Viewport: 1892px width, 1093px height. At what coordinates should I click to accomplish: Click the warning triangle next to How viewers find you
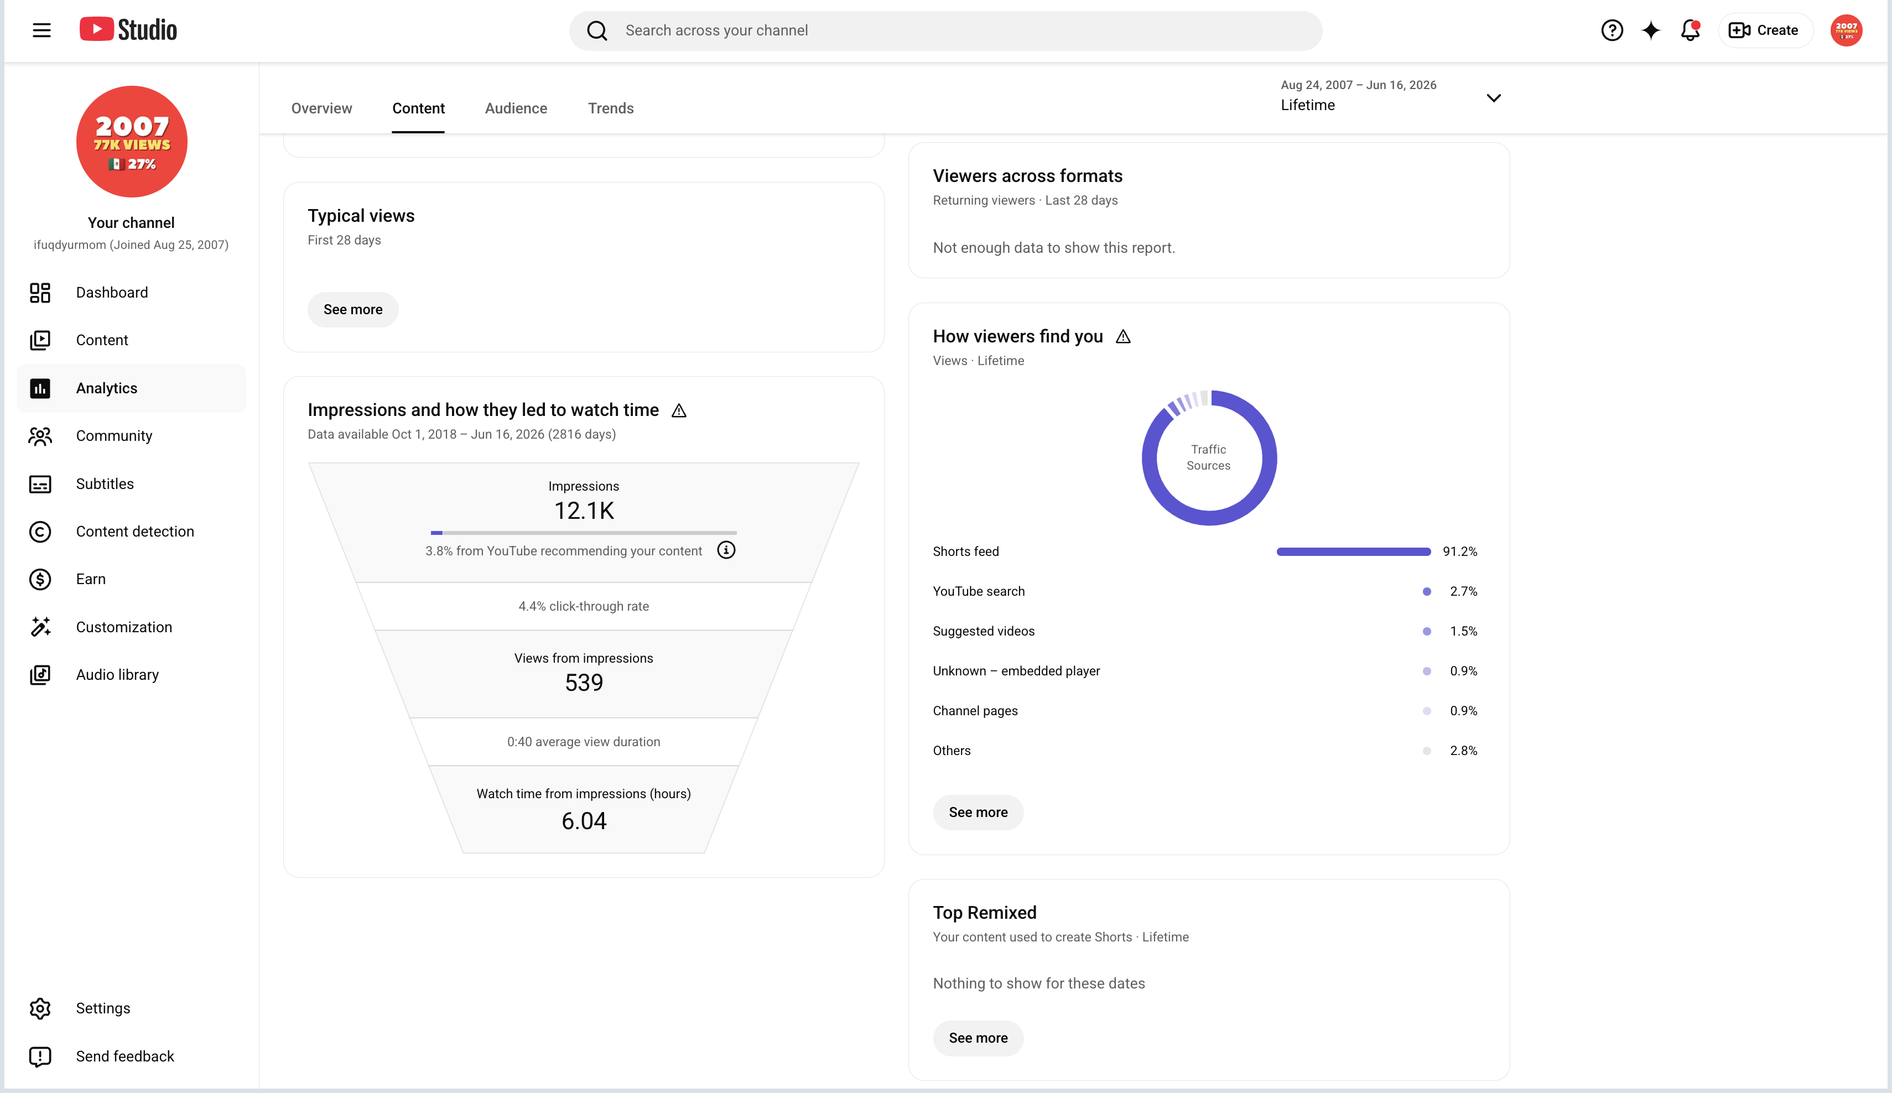tap(1122, 336)
